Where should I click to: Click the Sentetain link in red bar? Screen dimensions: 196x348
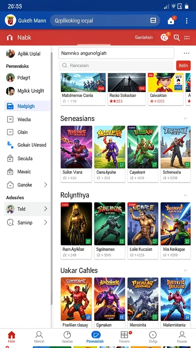[x=144, y=37]
